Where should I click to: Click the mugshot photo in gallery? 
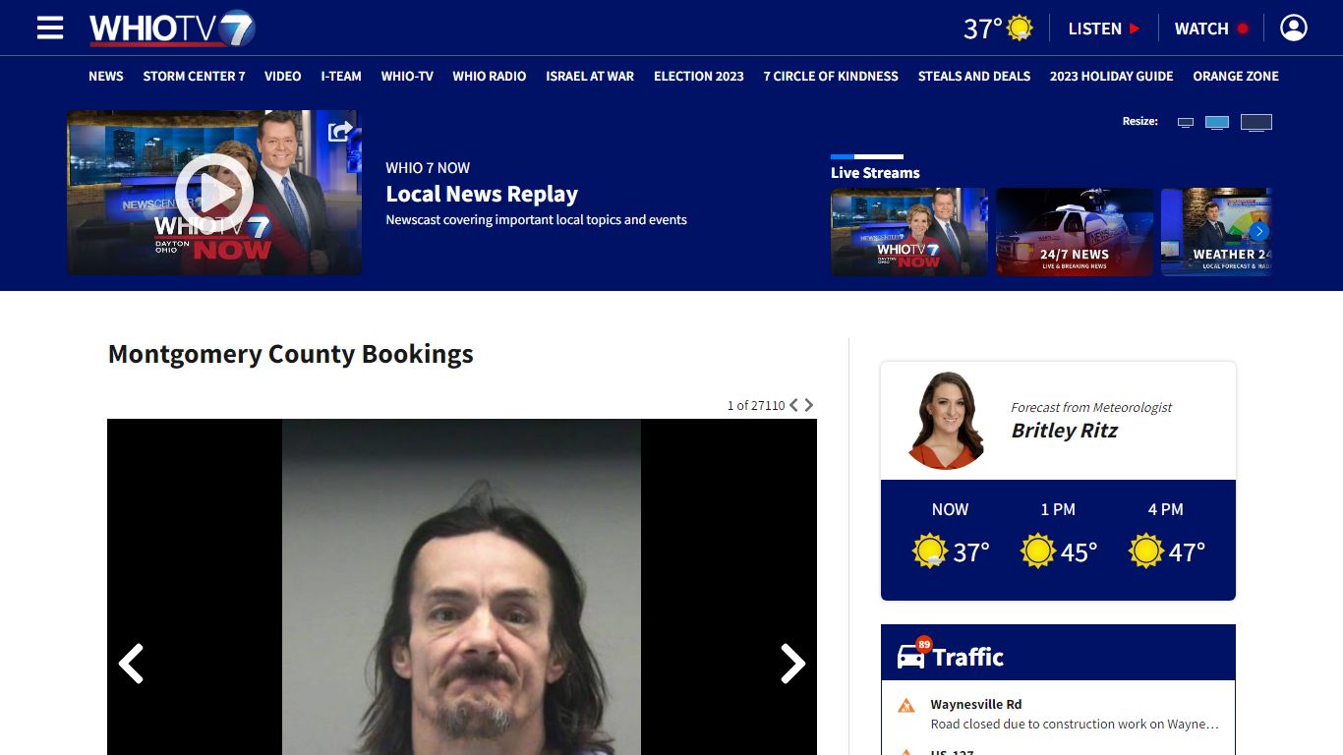point(462,587)
